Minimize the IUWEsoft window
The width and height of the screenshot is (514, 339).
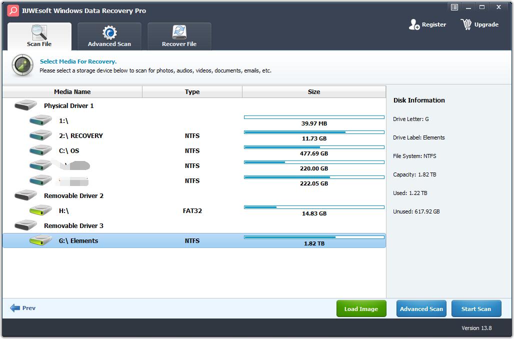coord(468,7)
